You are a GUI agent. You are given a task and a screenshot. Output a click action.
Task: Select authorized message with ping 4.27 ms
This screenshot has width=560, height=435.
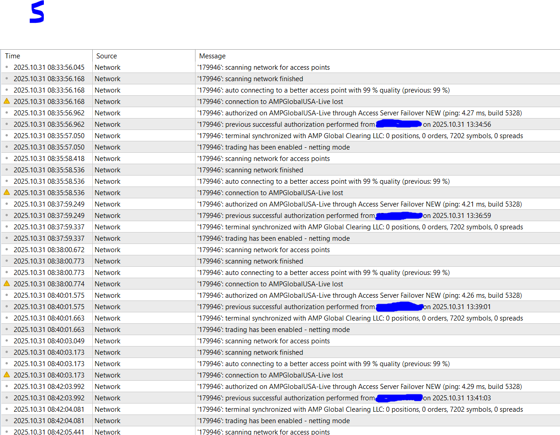point(359,113)
